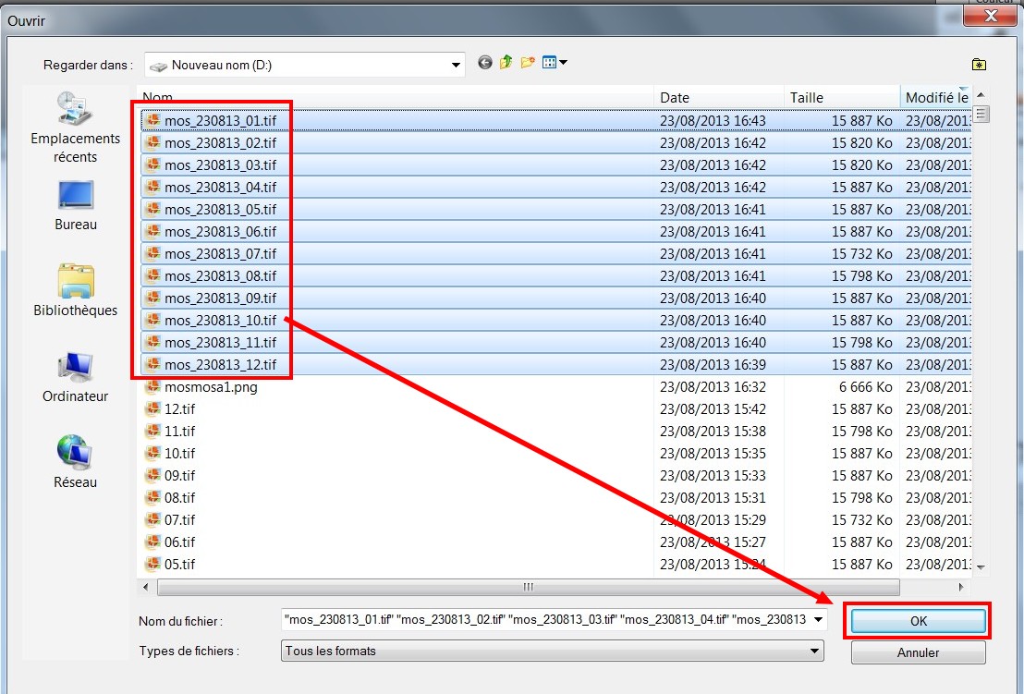Screen dimensions: 1024x694
Task: Expand the Nom du fichier dropdown arrow
Action: click(x=818, y=619)
